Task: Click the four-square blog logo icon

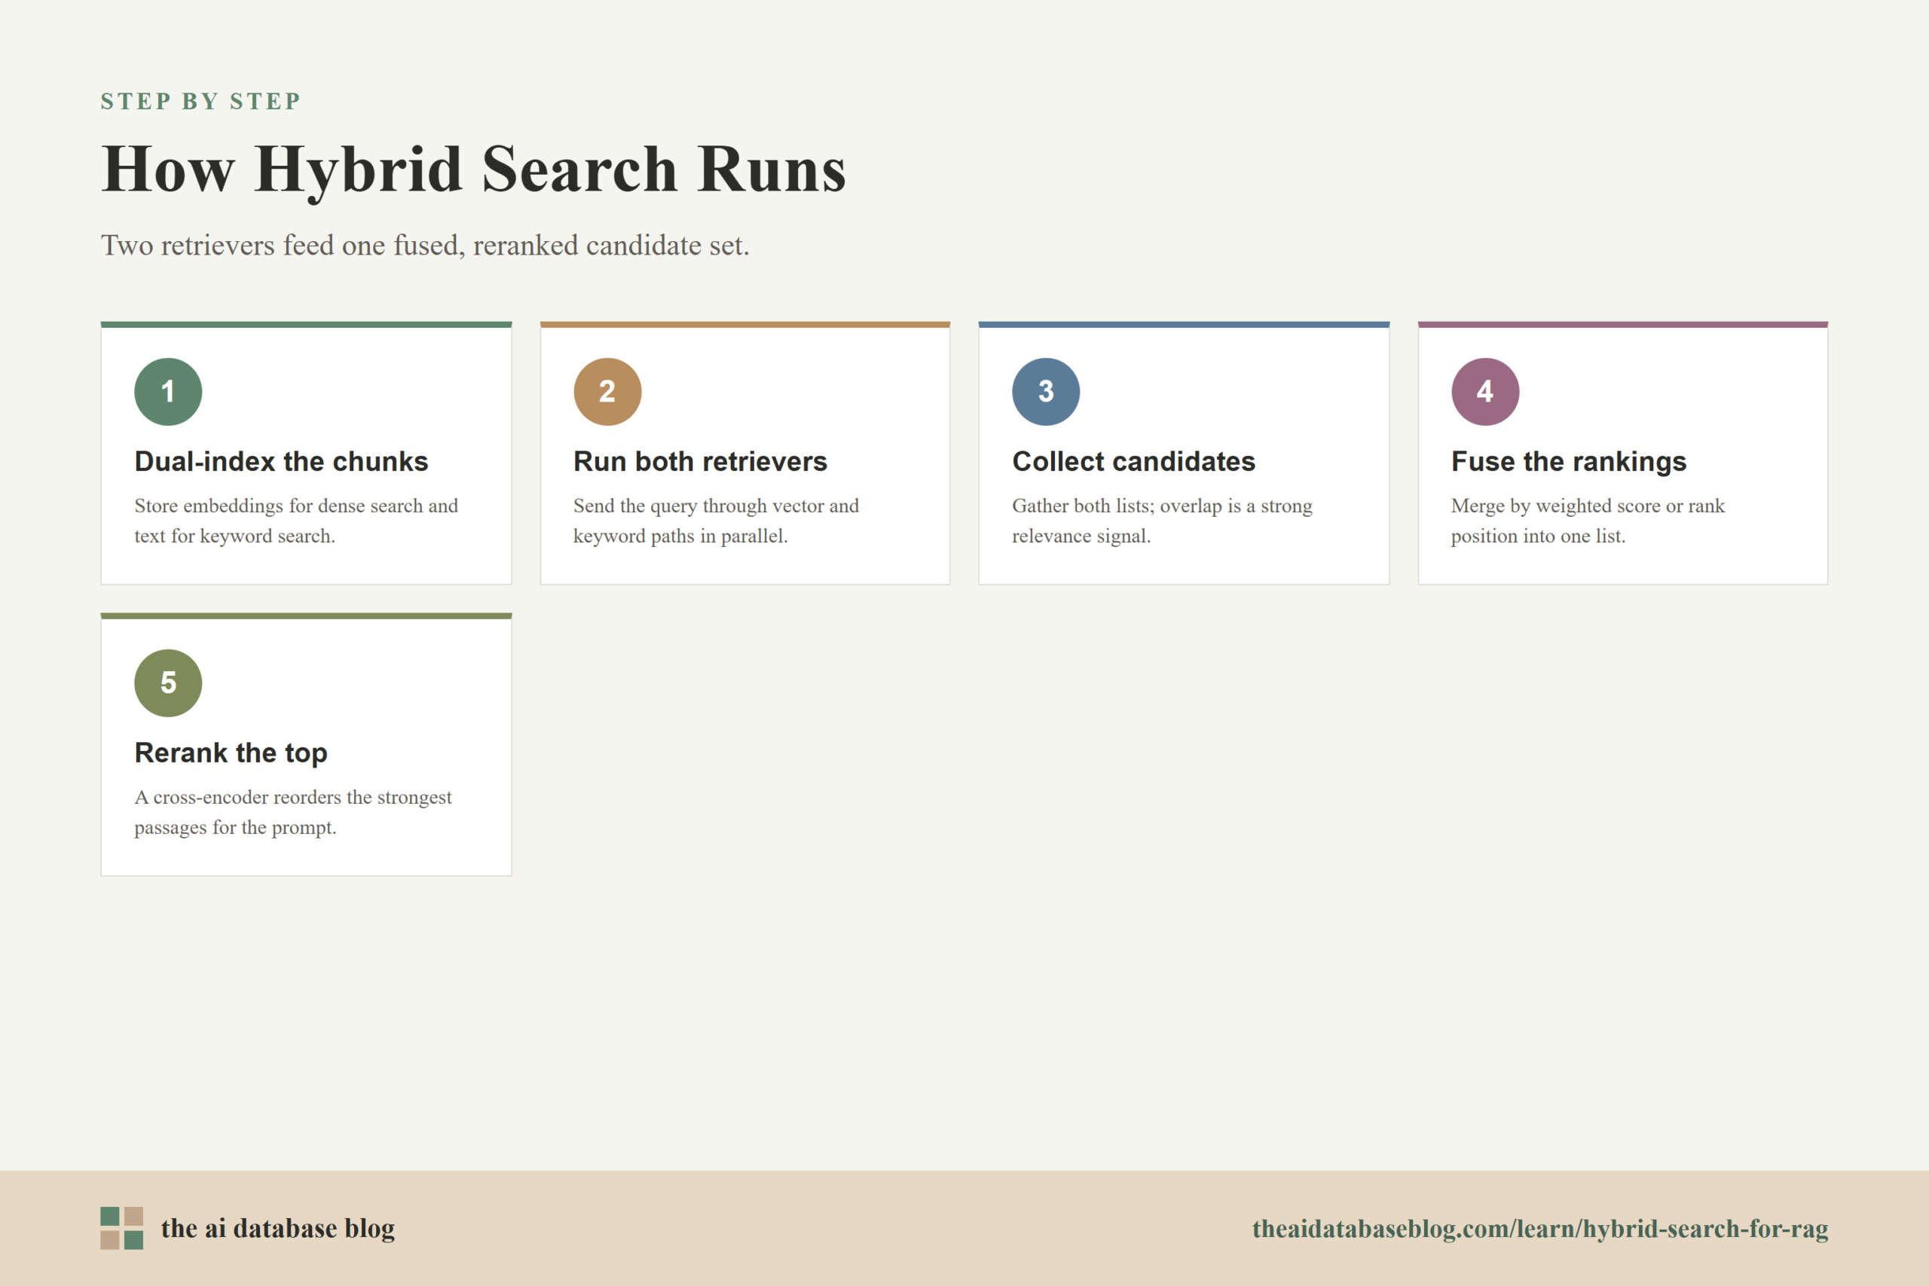Action: point(122,1228)
